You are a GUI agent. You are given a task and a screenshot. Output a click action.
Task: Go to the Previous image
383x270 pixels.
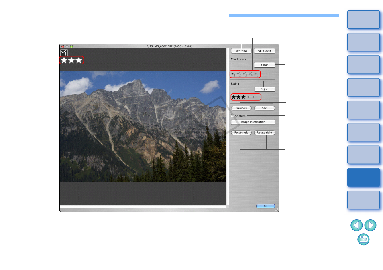[241, 108]
